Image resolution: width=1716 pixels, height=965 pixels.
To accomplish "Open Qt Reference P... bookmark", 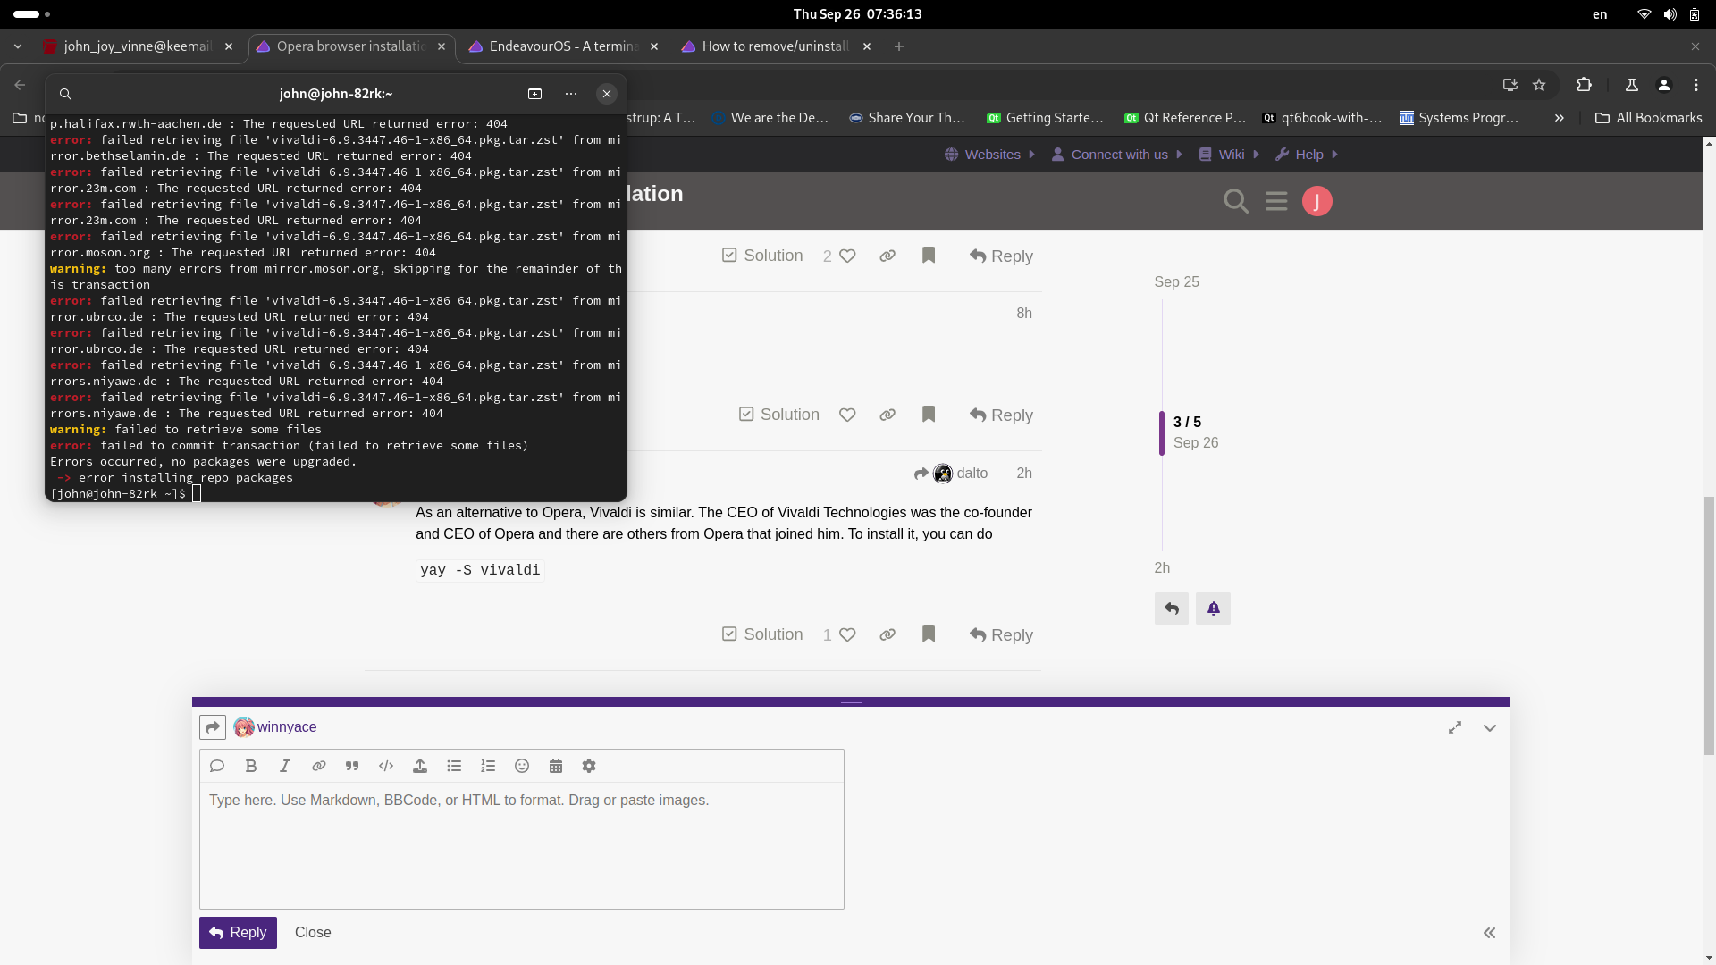I will [x=1185, y=118].
